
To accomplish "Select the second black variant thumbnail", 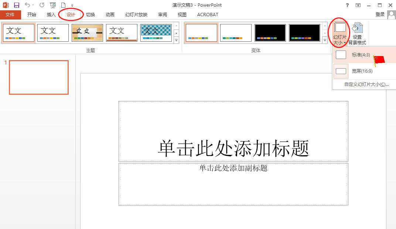I will [305, 33].
